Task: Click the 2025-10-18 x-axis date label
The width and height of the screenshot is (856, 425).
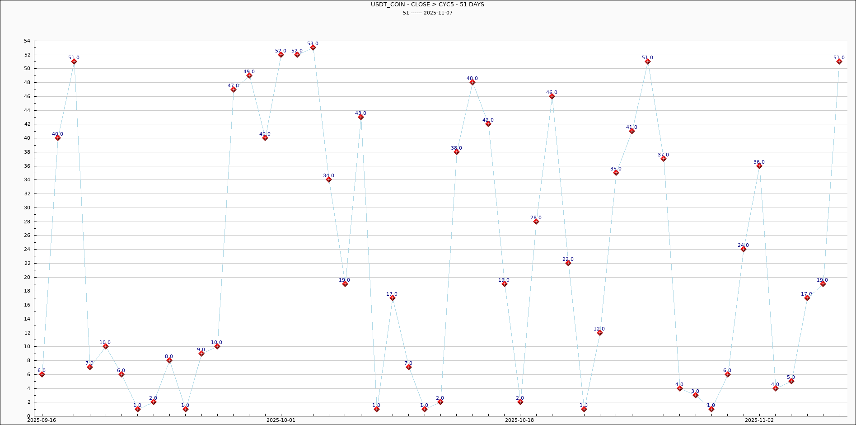Action: click(519, 420)
